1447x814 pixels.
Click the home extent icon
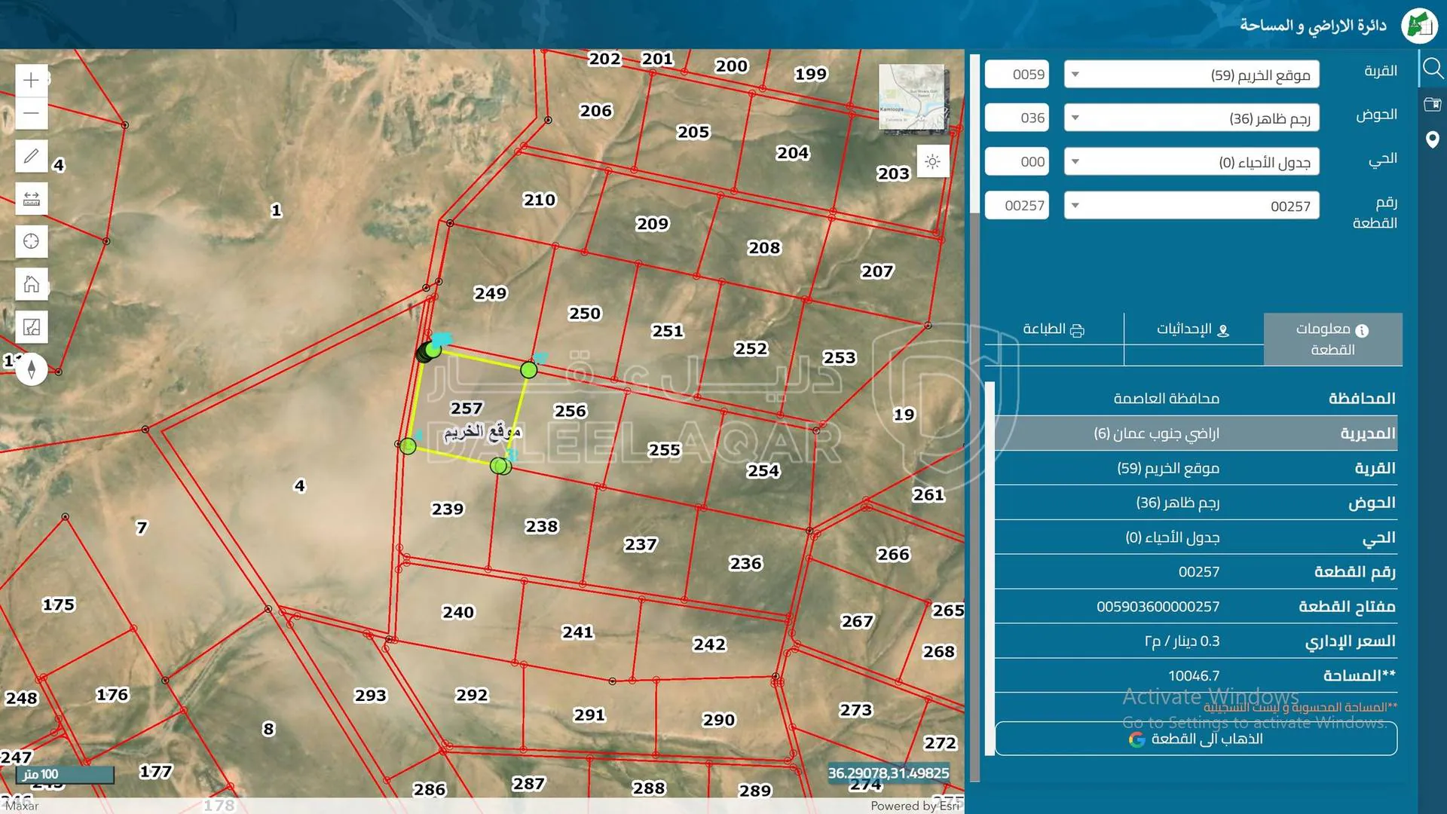(31, 284)
